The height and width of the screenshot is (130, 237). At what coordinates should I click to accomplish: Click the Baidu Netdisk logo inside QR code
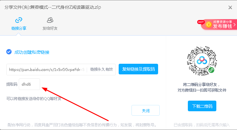coord(202,60)
